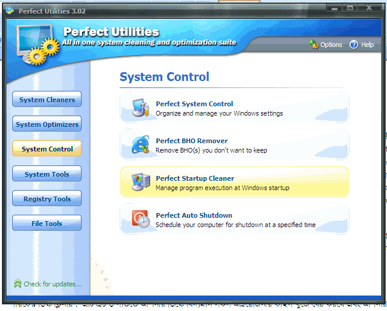
Task: Launch Perfect BHO Remover
Action: click(x=235, y=145)
